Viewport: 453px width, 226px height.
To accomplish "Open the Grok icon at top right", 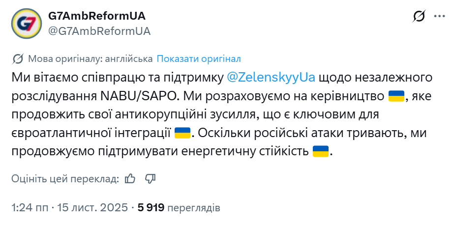I will 419,17.
